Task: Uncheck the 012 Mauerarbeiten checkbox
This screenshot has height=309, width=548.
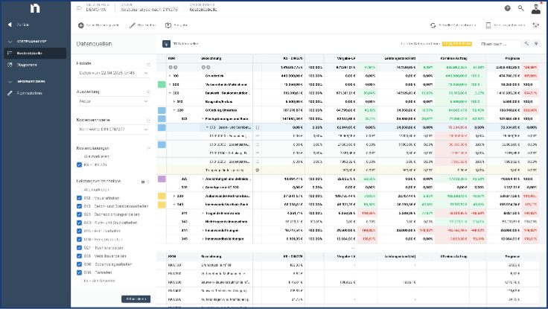Action: tap(79, 197)
